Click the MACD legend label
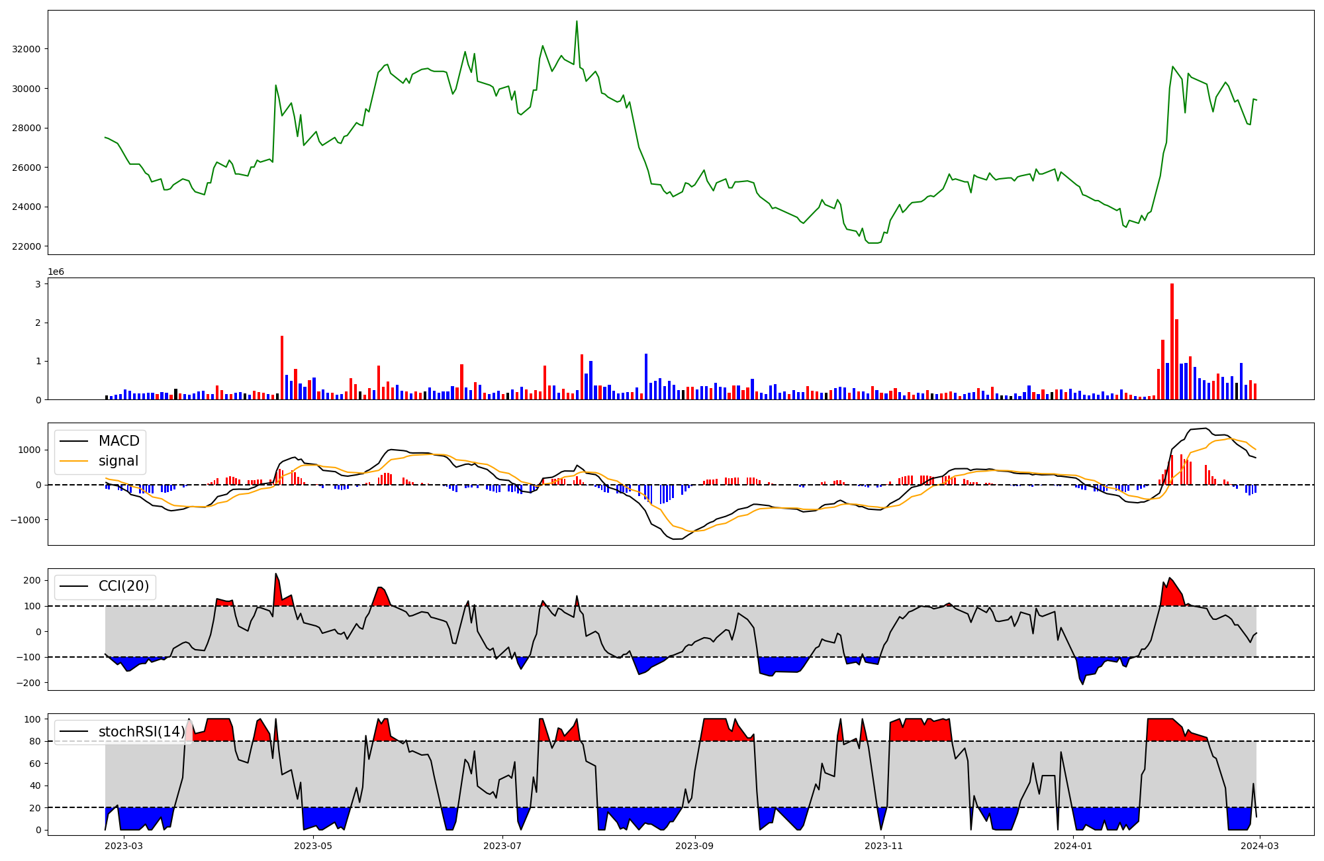The height and width of the screenshot is (861, 1324). click(x=118, y=441)
